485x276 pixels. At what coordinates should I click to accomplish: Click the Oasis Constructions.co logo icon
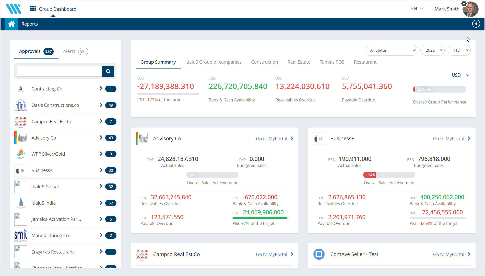(x=21, y=105)
